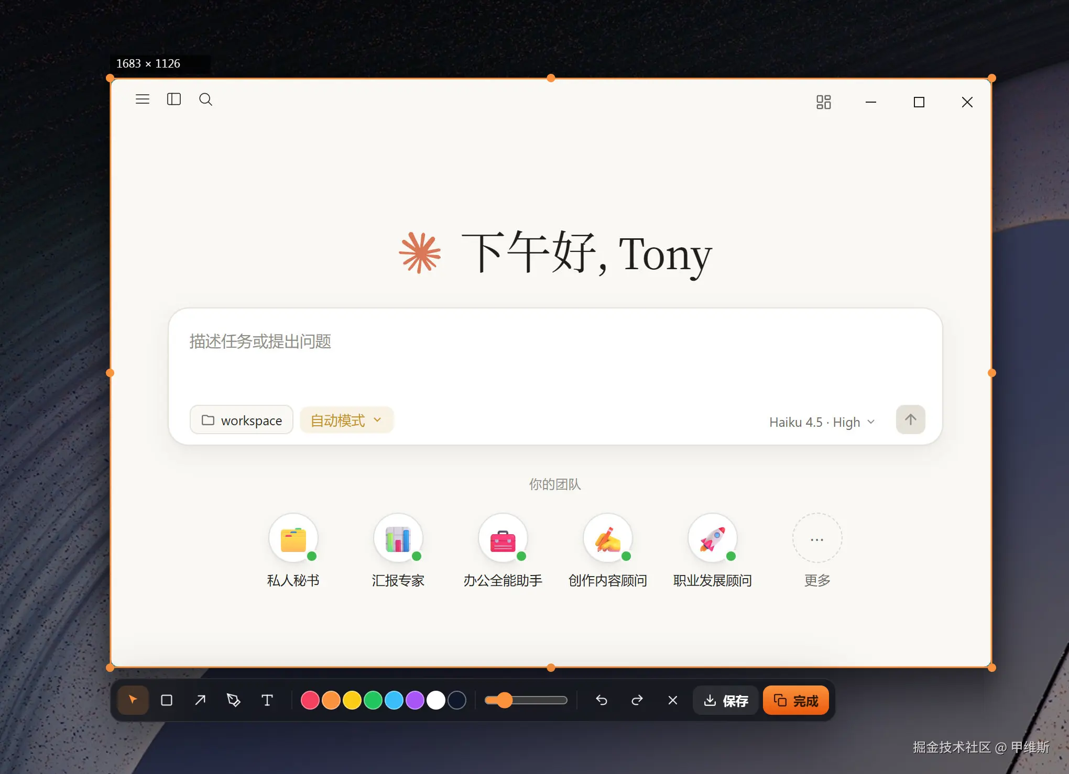
Task: Open the 私人秘书 team member
Action: coord(293,550)
